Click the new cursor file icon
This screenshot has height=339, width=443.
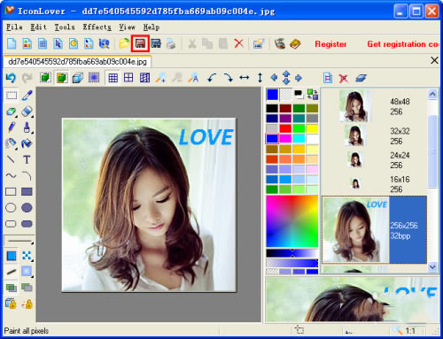58,43
